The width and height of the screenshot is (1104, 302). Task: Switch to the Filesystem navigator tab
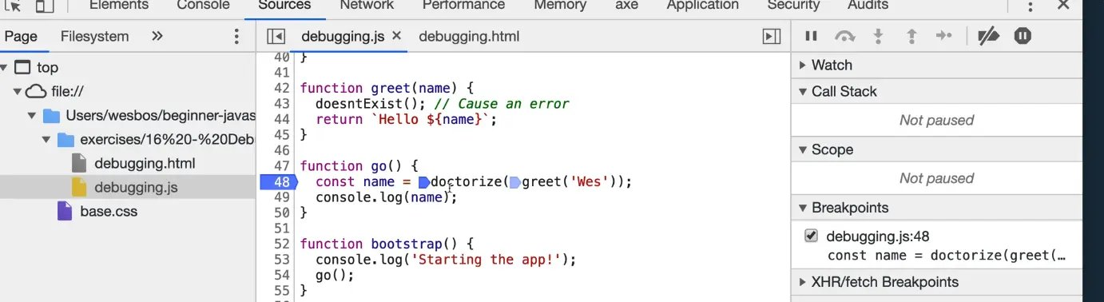tap(94, 36)
